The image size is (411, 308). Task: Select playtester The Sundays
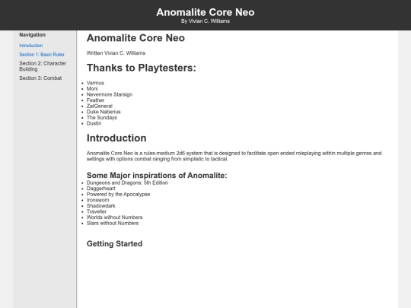click(102, 117)
